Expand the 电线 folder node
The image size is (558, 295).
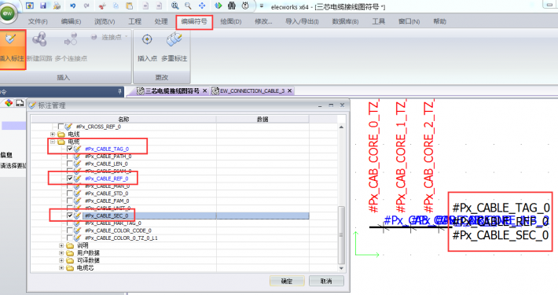[53, 134]
